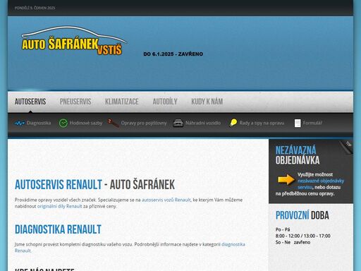Open Hodinové sazby submenu item
Screen dimensions: 361x271
(x=86, y=123)
